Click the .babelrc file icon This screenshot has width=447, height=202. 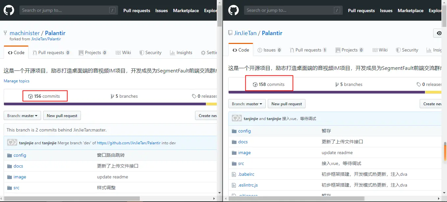tap(234, 174)
